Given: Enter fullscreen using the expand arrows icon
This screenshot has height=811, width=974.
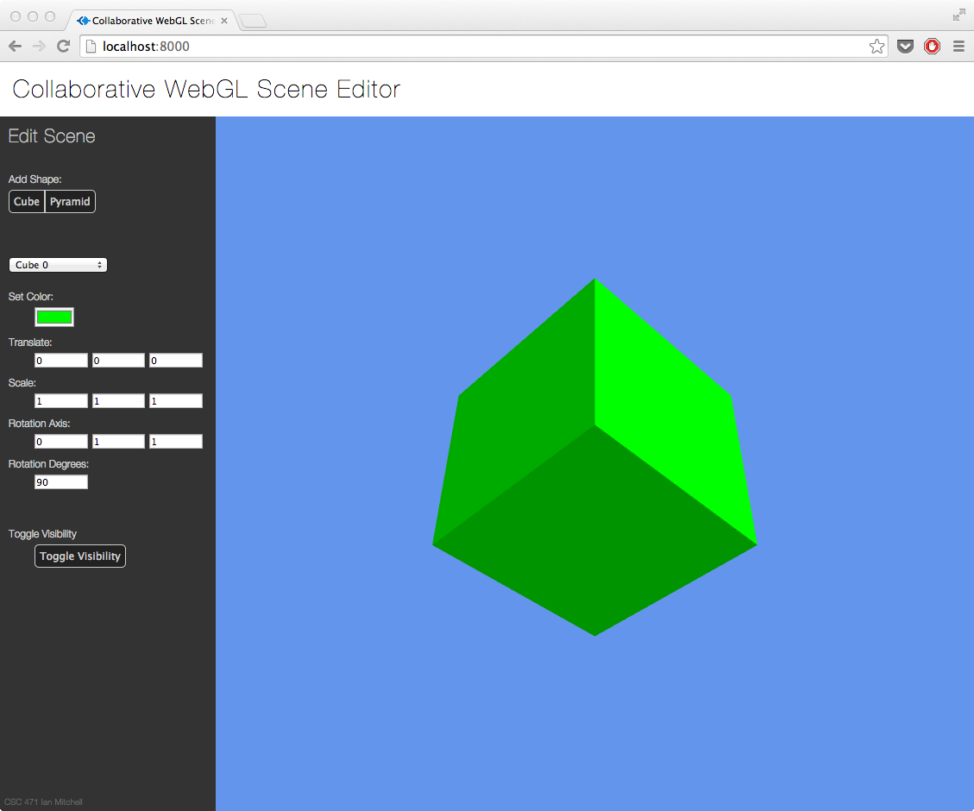Looking at the screenshot, I should pos(958,15).
